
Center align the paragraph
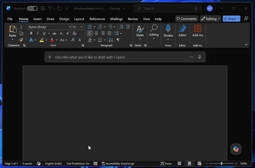[x=96, y=34]
